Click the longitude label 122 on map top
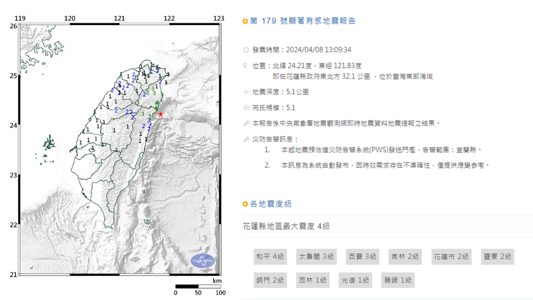The width and height of the screenshot is (533, 300). 169,18
